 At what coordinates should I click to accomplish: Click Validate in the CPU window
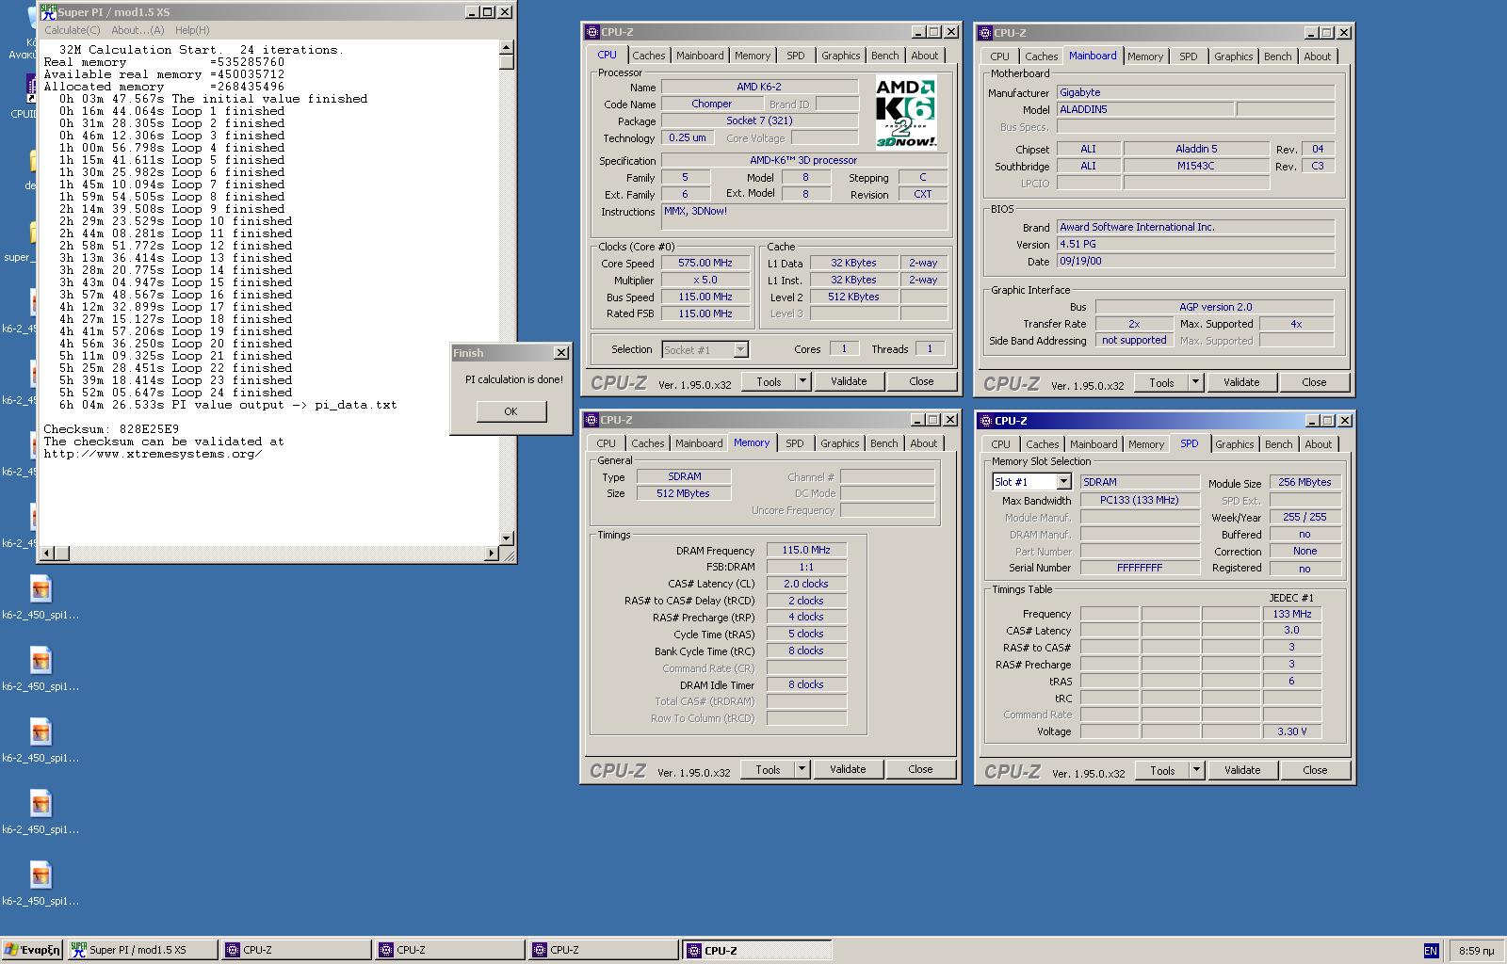pos(849,381)
